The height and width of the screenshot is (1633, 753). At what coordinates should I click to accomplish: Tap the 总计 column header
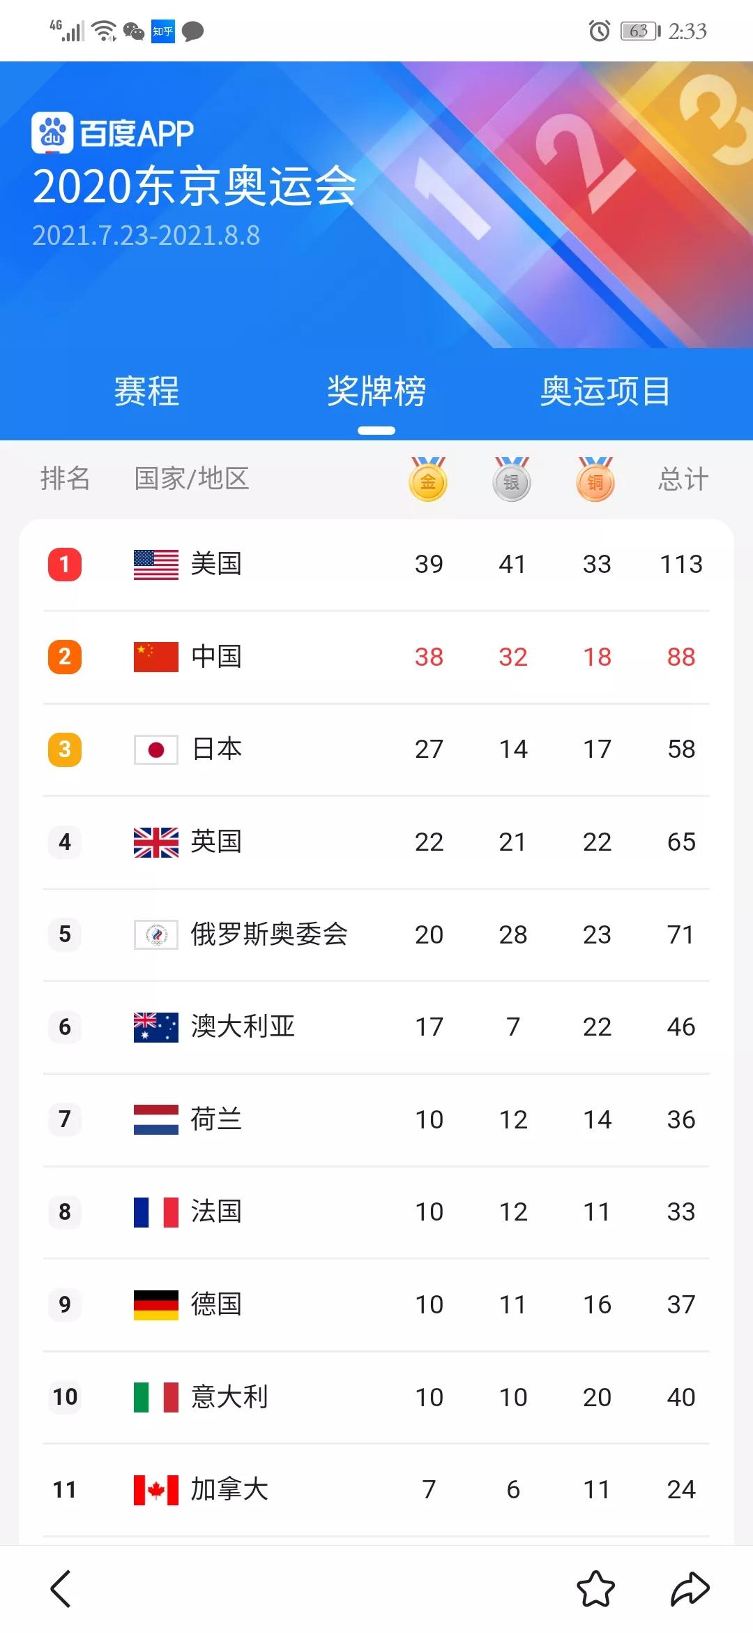[683, 479]
